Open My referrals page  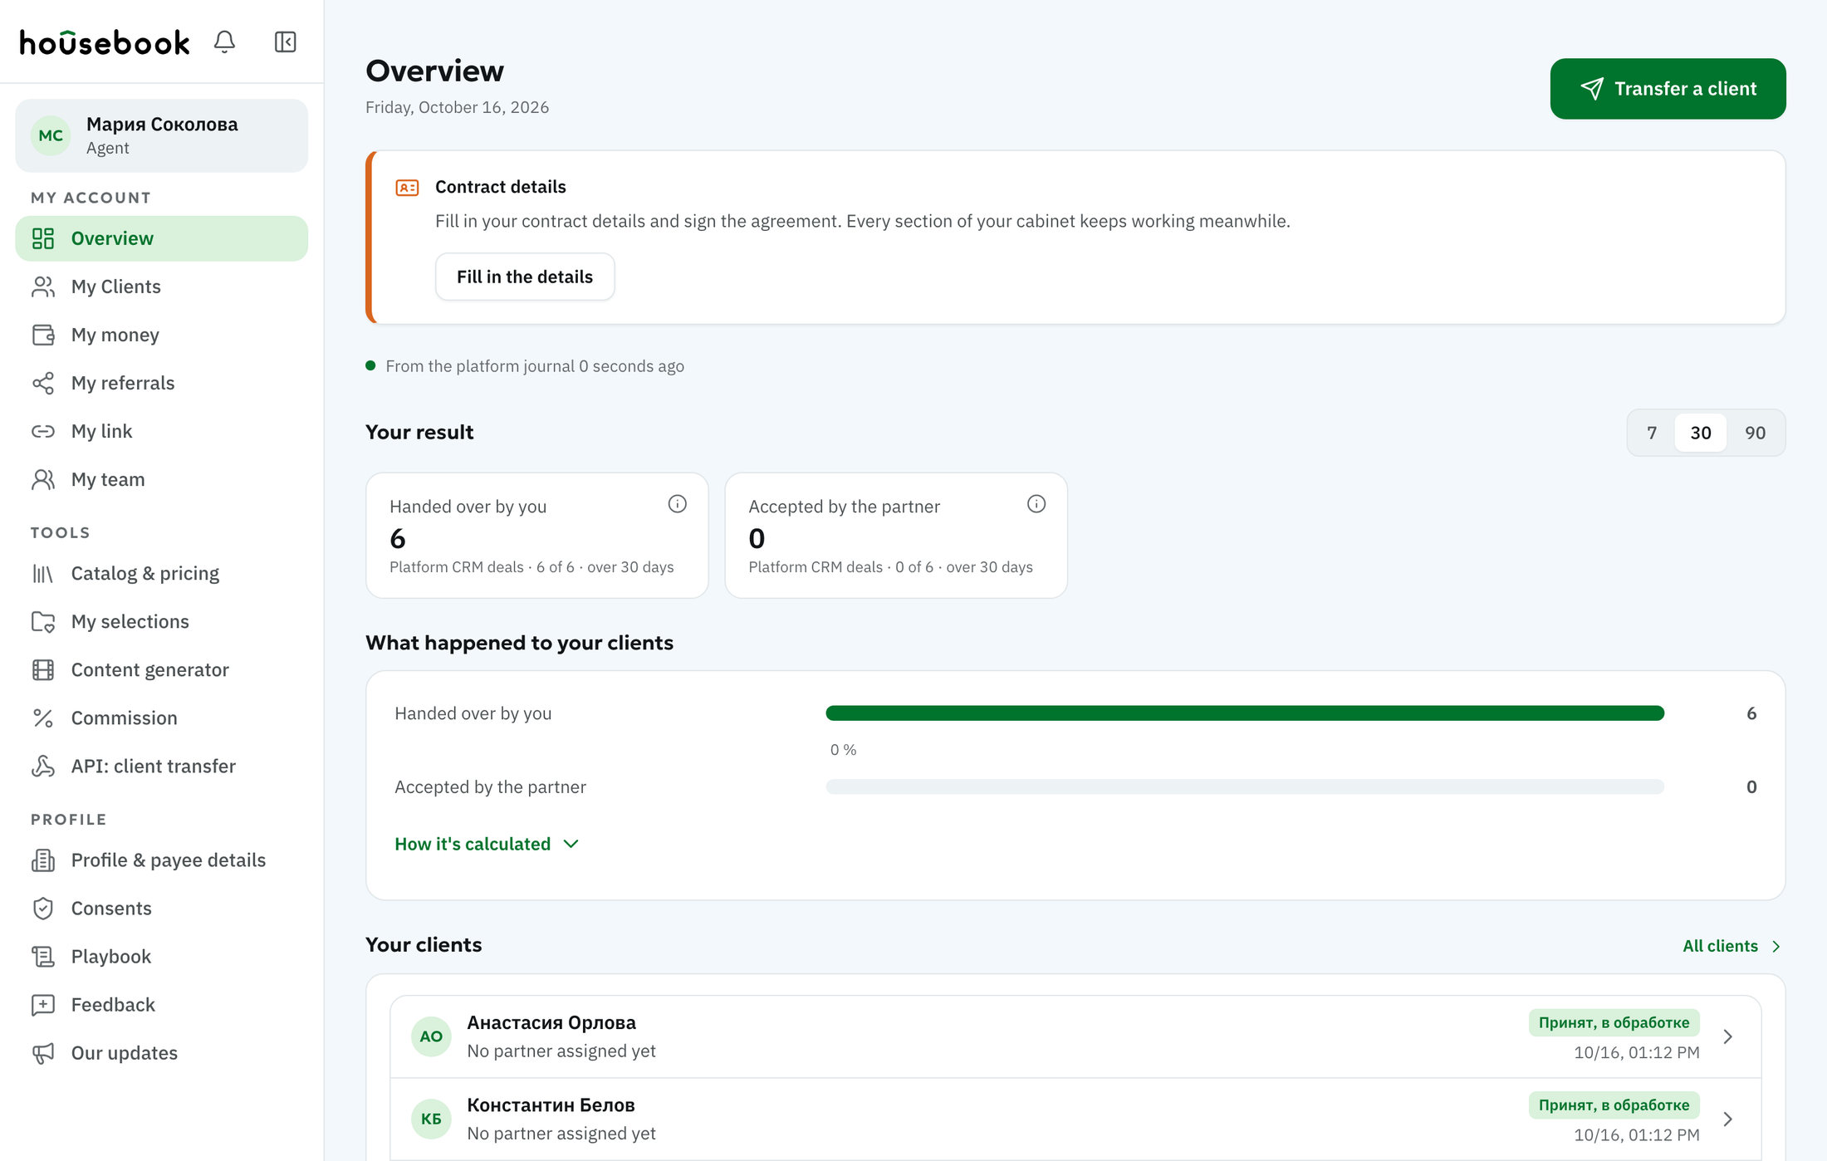point(161,383)
